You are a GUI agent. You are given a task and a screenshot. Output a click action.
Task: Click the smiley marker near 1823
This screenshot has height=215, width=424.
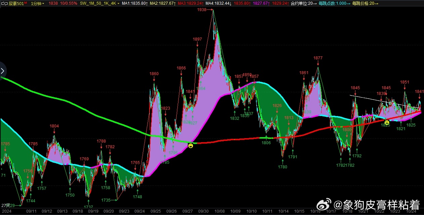point(387,122)
